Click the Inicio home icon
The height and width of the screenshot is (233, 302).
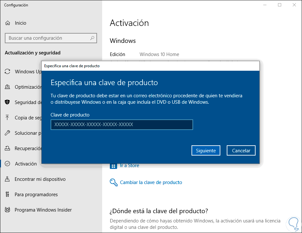pyautogui.click(x=7, y=23)
